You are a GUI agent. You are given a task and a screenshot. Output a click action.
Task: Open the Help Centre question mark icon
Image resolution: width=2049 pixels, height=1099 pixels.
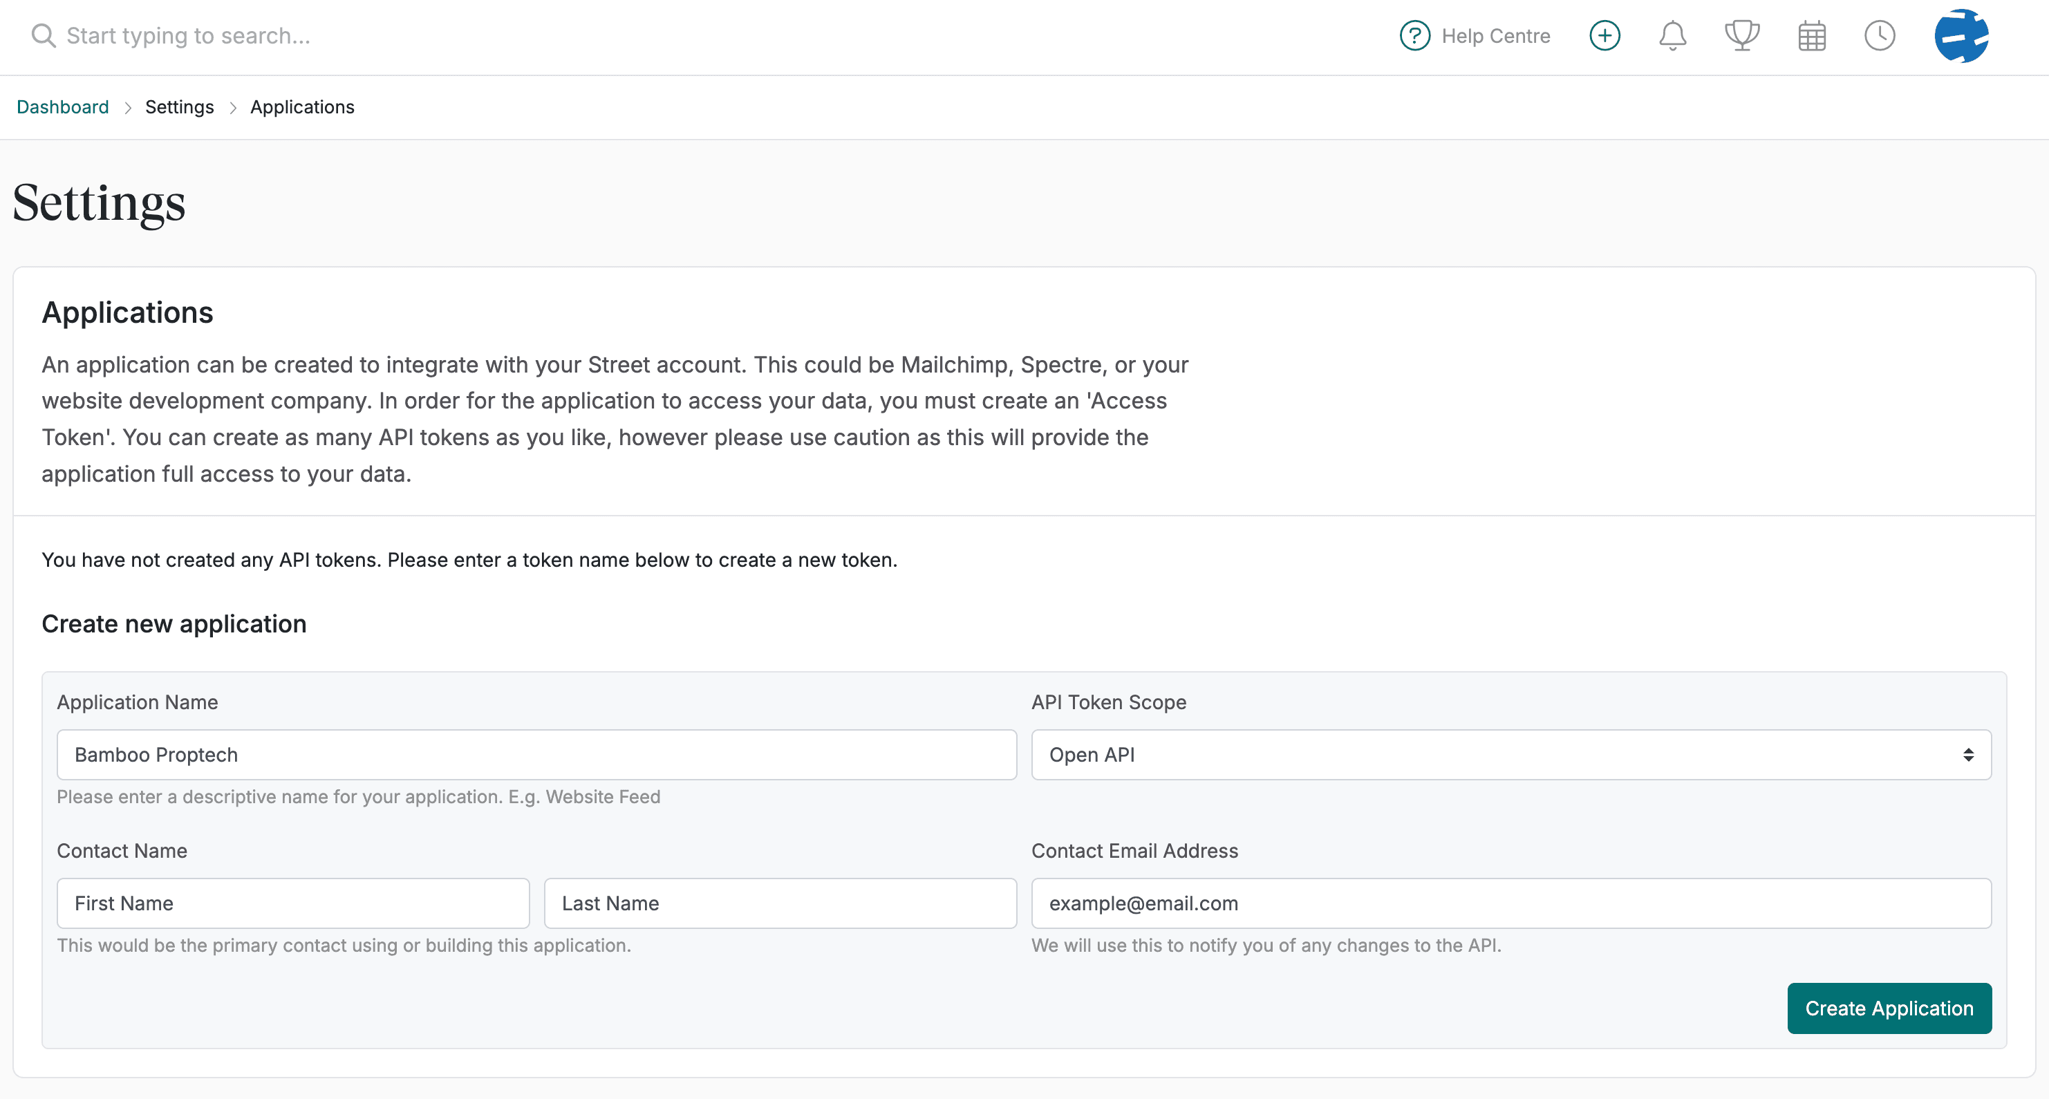point(1414,36)
